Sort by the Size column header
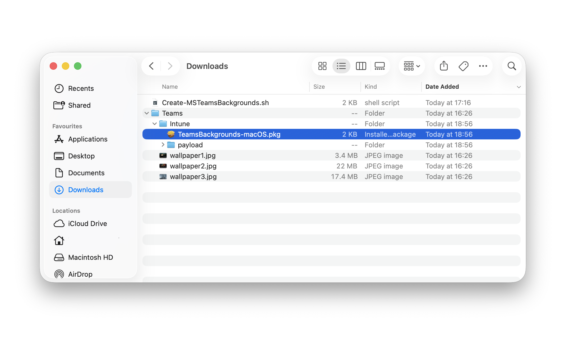The height and width of the screenshot is (358, 565). pos(319,87)
